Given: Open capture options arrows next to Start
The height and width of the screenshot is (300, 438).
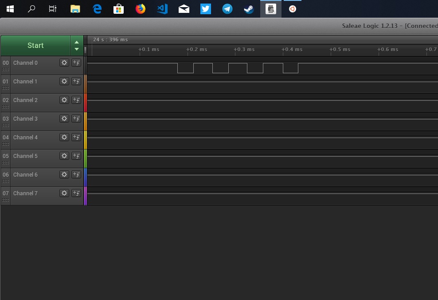Looking at the screenshot, I should [77, 45].
